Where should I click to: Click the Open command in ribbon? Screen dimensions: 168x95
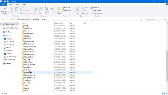click(x=85, y=8)
